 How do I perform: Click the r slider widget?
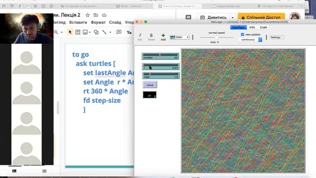(x=160, y=66)
